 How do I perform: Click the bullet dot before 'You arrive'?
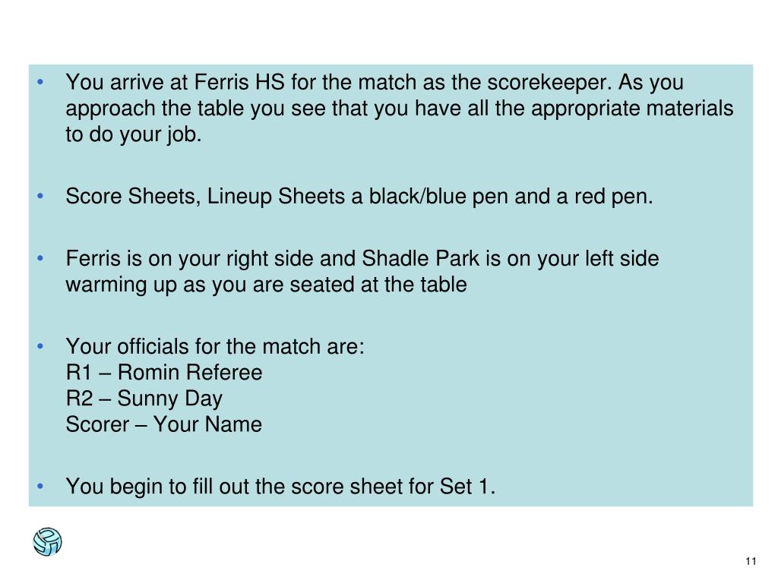click(41, 82)
